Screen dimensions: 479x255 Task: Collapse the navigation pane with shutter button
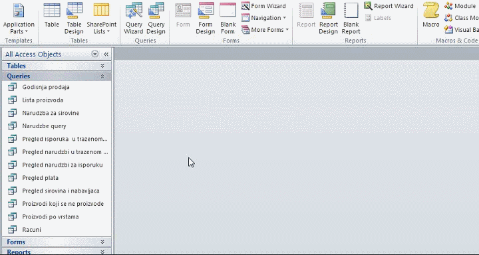[x=106, y=54]
